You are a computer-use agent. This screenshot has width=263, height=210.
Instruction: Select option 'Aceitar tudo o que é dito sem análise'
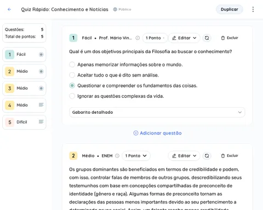point(72,75)
